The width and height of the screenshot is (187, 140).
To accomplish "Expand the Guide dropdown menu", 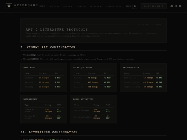I will pyautogui.click(x=68, y=7).
